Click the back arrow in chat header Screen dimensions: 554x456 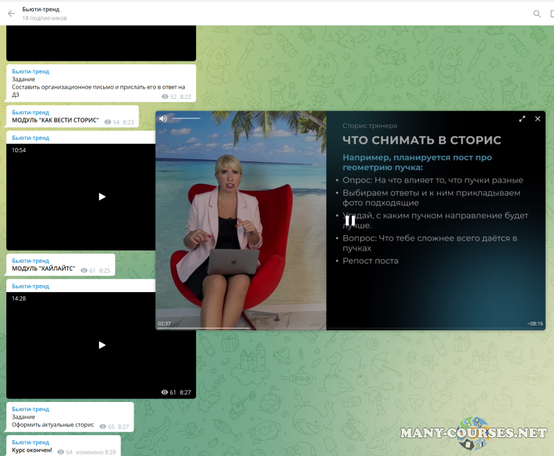[11, 13]
